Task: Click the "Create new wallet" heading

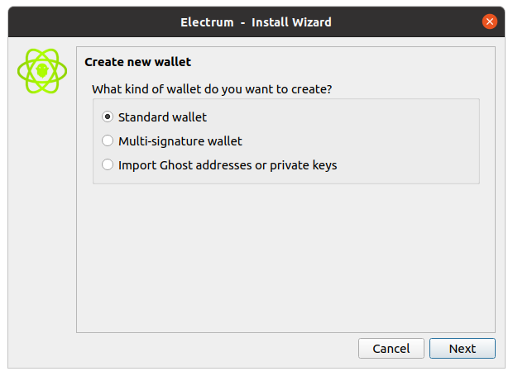Action: (138, 62)
